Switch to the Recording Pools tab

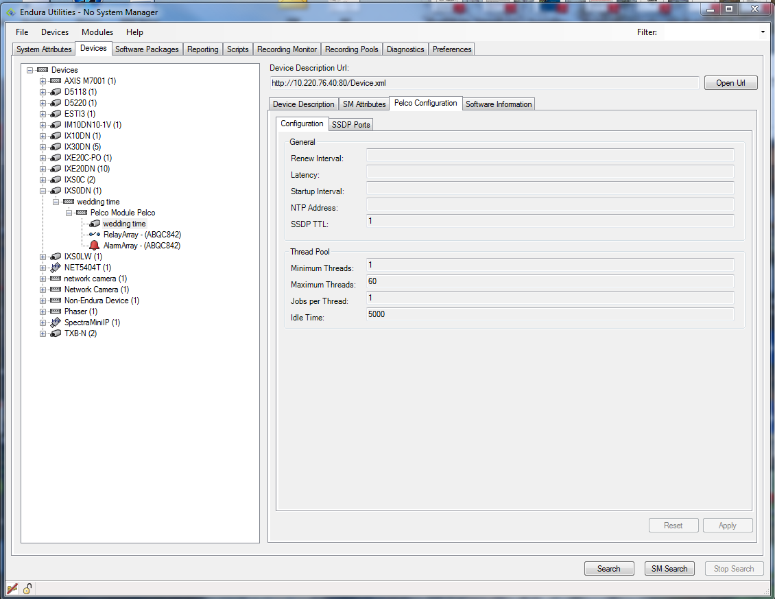(351, 49)
